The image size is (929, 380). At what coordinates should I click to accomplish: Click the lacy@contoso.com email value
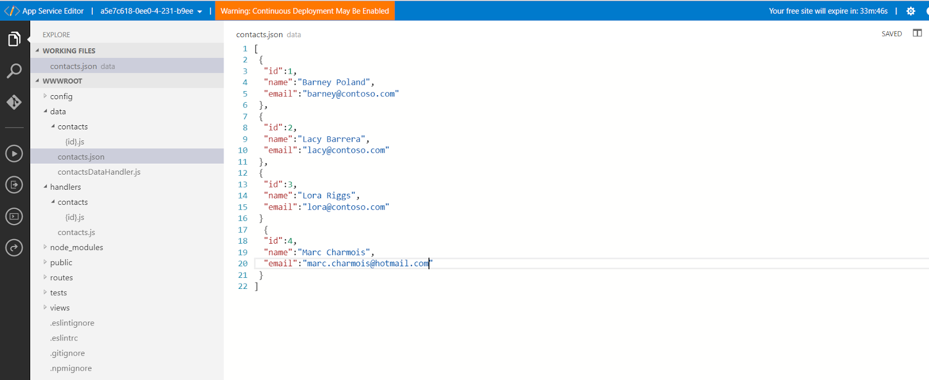(x=346, y=150)
